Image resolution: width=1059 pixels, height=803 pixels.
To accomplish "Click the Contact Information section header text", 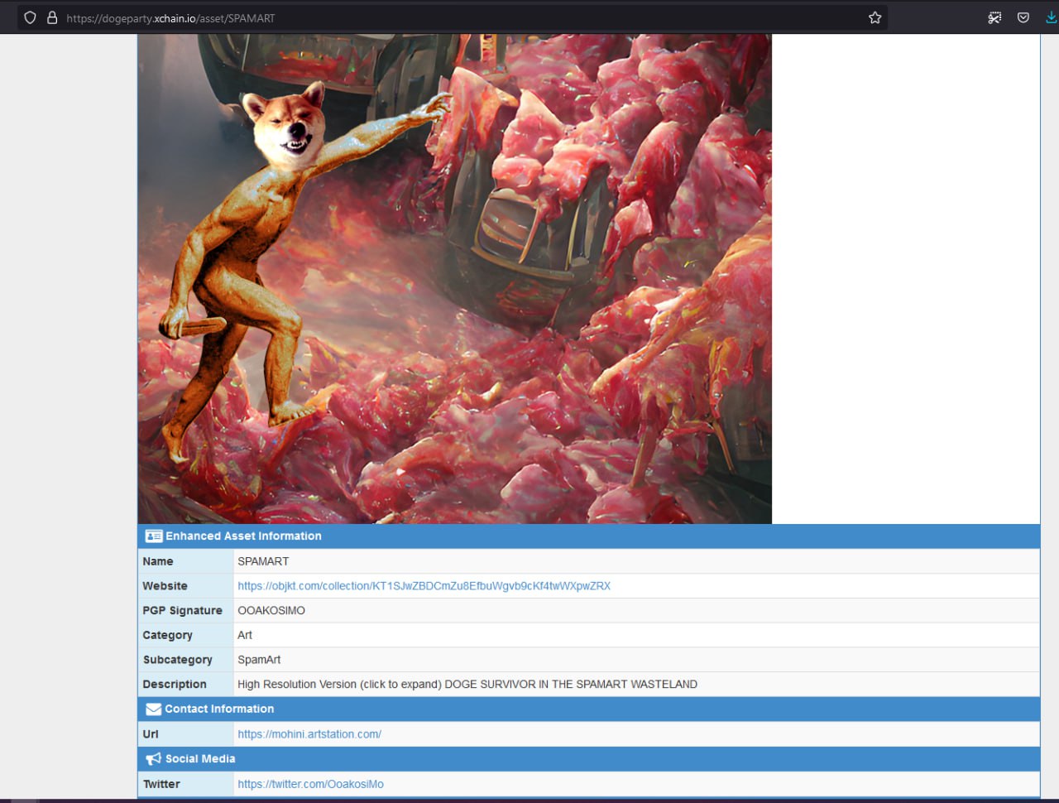I will (x=219, y=709).
